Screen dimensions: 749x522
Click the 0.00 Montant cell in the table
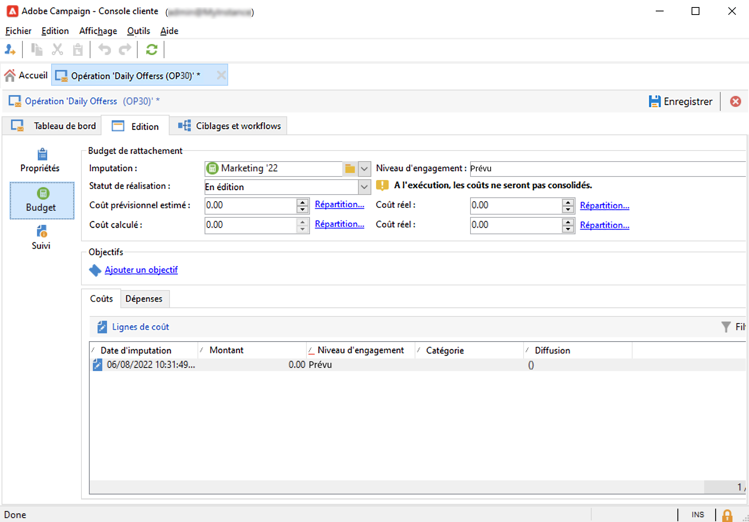pyautogui.click(x=297, y=365)
